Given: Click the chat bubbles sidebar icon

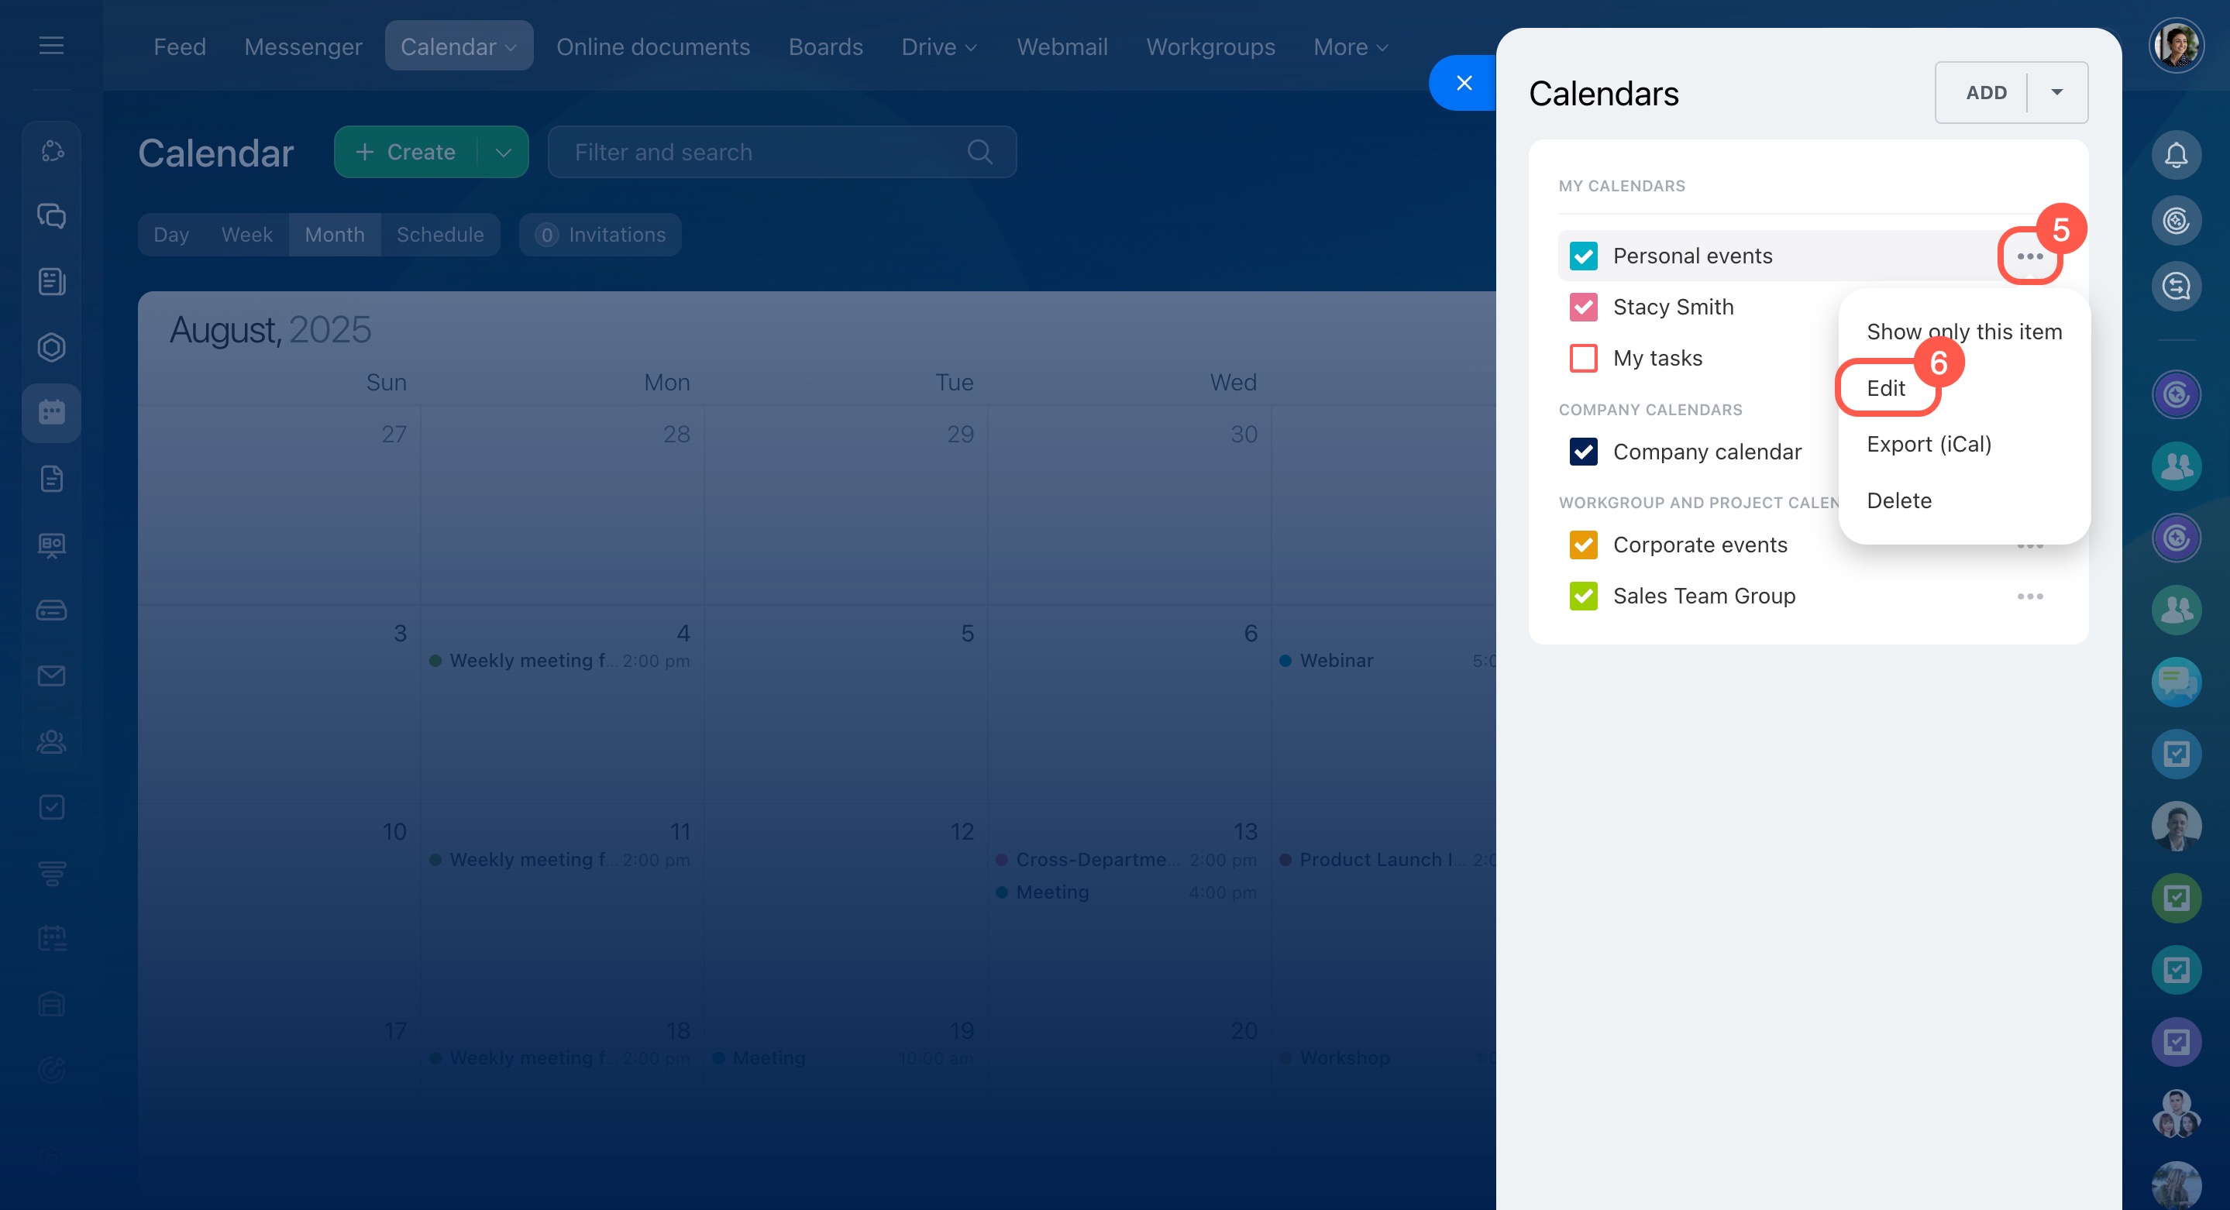Looking at the screenshot, I should pyautogui.click(x=51, y=215).
